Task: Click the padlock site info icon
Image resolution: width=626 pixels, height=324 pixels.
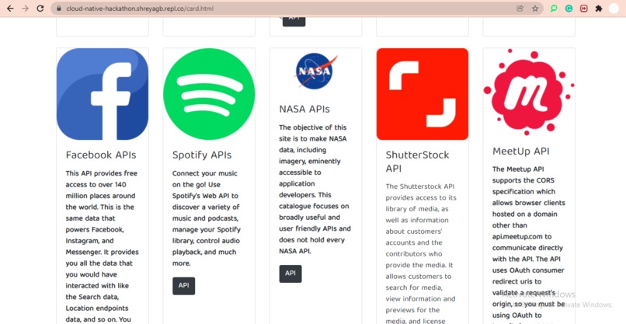Action: click(x=59, y=9)
